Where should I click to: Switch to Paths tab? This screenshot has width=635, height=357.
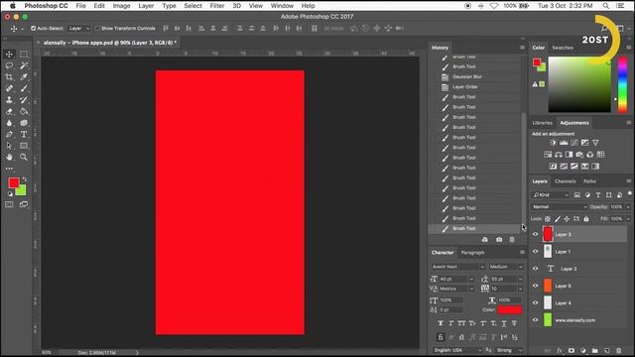(x=589, y=181)
